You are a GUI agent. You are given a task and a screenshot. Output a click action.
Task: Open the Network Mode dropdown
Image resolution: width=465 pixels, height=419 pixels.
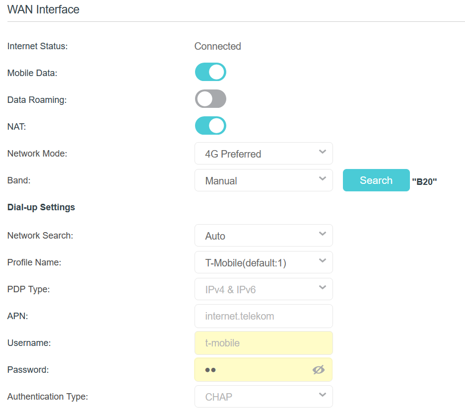pyautogui.click(x=264, y=154)
